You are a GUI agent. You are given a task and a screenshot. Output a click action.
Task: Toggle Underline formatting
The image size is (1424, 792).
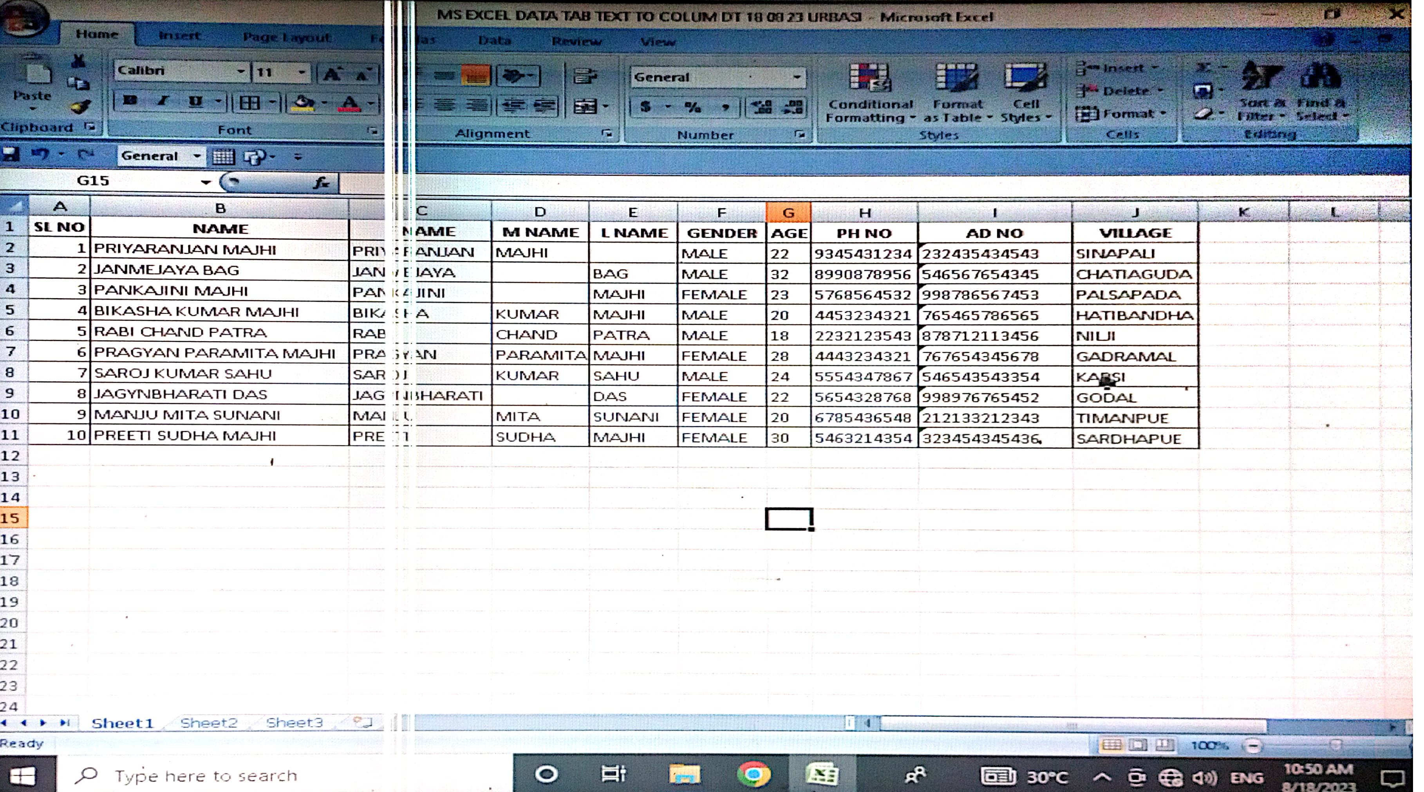click(x=195, y=102)
